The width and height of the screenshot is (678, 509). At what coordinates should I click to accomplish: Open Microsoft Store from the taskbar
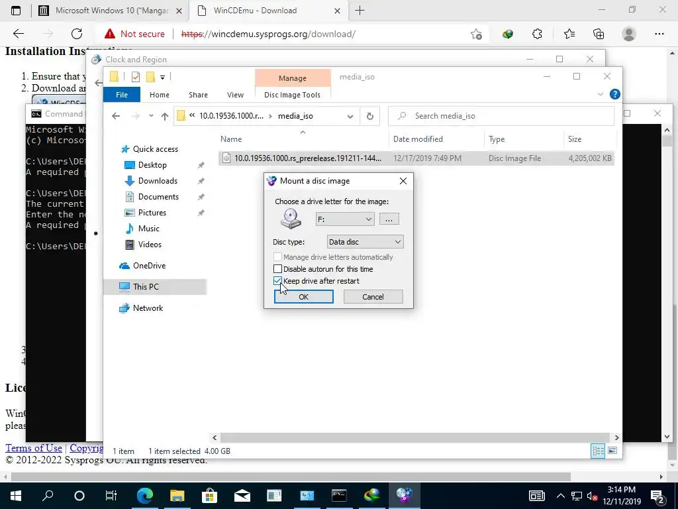coord(209,495)
